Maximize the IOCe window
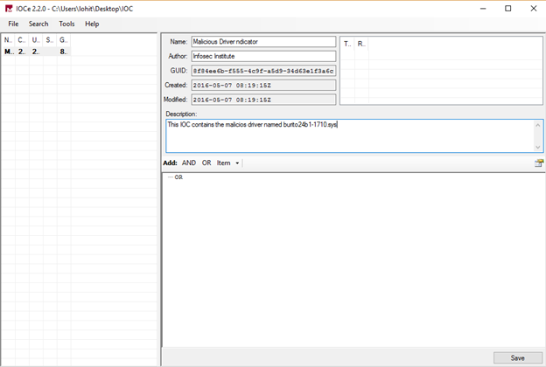Viewport: 546px width, 367px height. [507, 8]
